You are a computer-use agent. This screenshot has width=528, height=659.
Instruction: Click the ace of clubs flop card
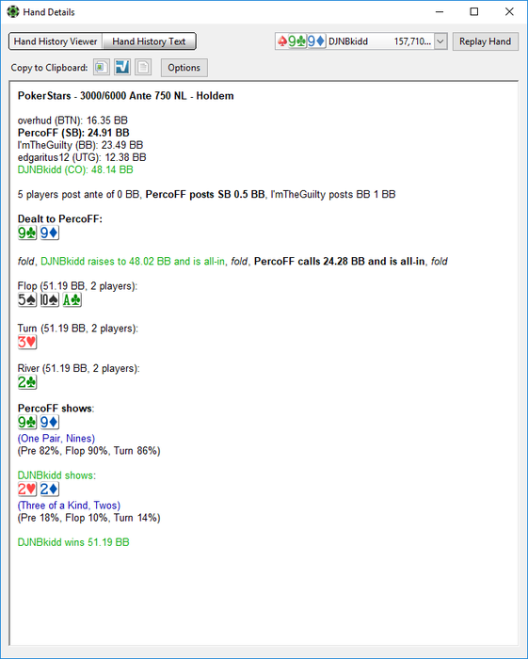coord(72,299)
